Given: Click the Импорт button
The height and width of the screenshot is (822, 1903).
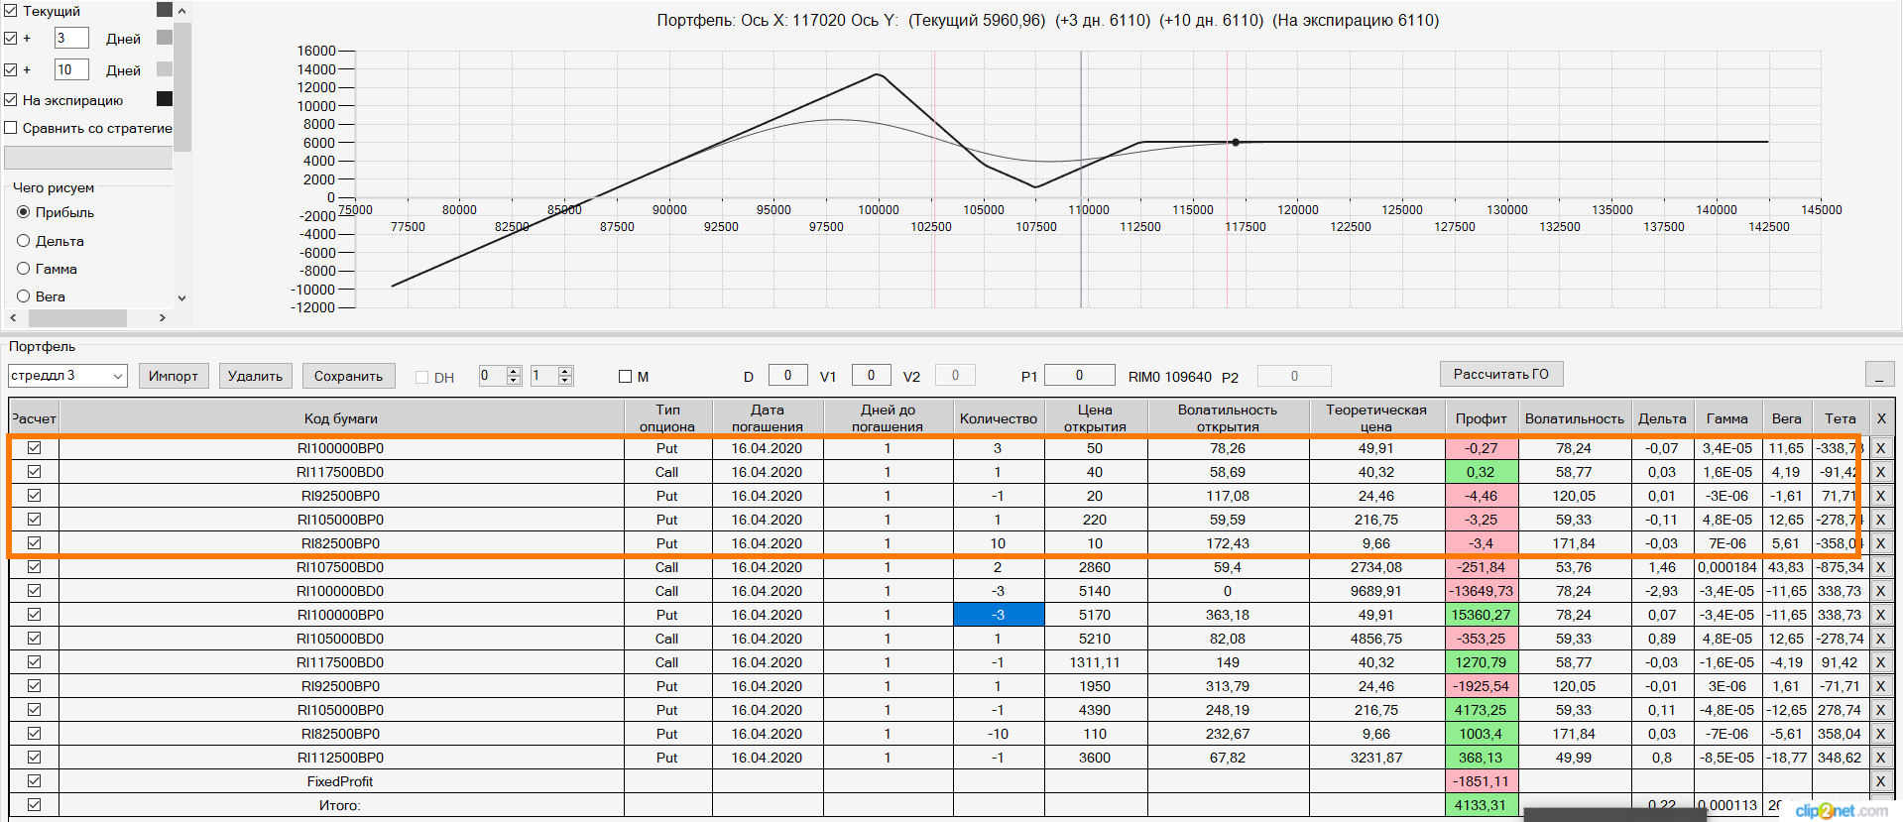Looking at the screenshot, I should tap(174, 376).
